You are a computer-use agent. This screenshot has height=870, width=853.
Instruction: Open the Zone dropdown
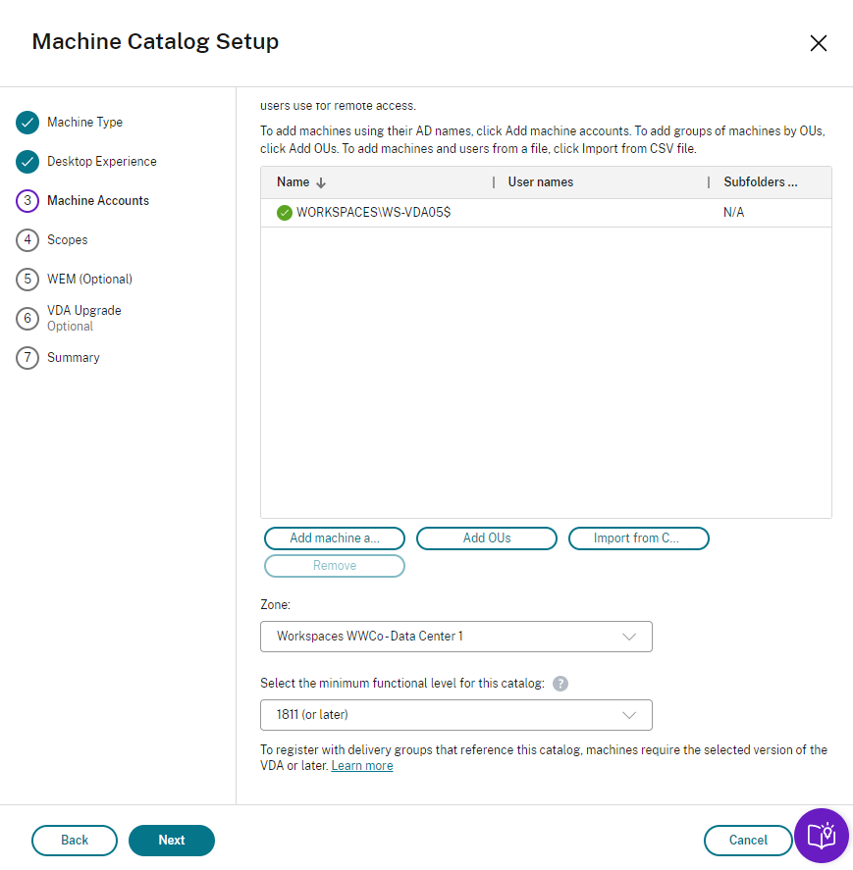(x=456, y=637)
